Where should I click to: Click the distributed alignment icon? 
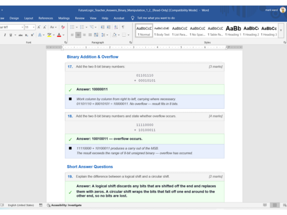click(x=96, y=35)
